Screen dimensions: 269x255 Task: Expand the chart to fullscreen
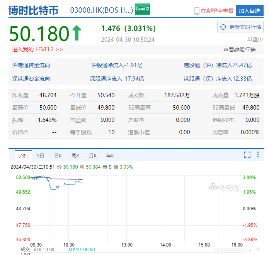[x=247, y=155]
